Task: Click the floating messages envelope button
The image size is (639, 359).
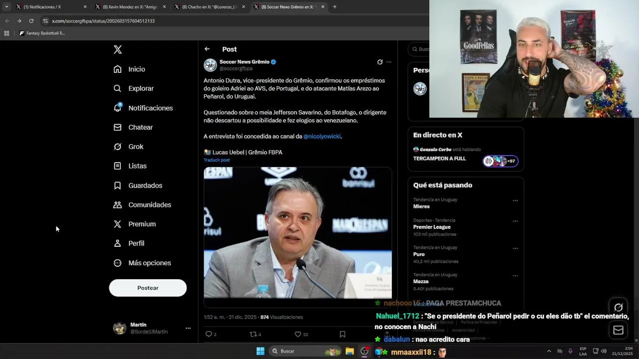Action: [619, 330]
